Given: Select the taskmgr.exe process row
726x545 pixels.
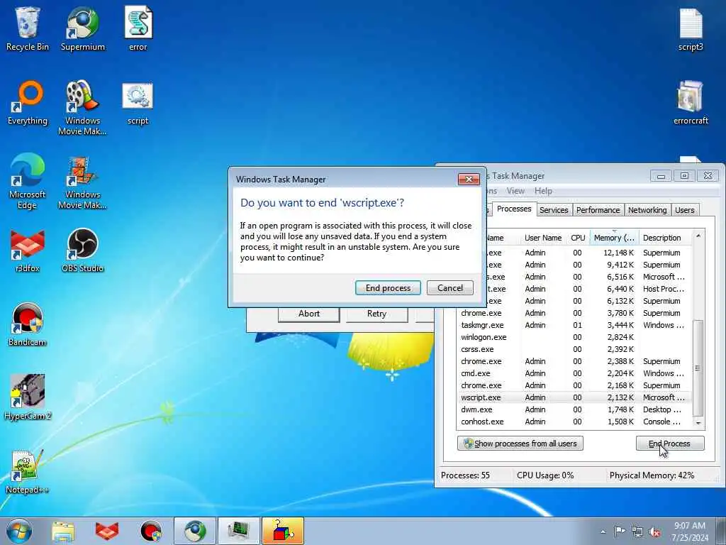Looking at the screenshot, I should pos(574,325).
